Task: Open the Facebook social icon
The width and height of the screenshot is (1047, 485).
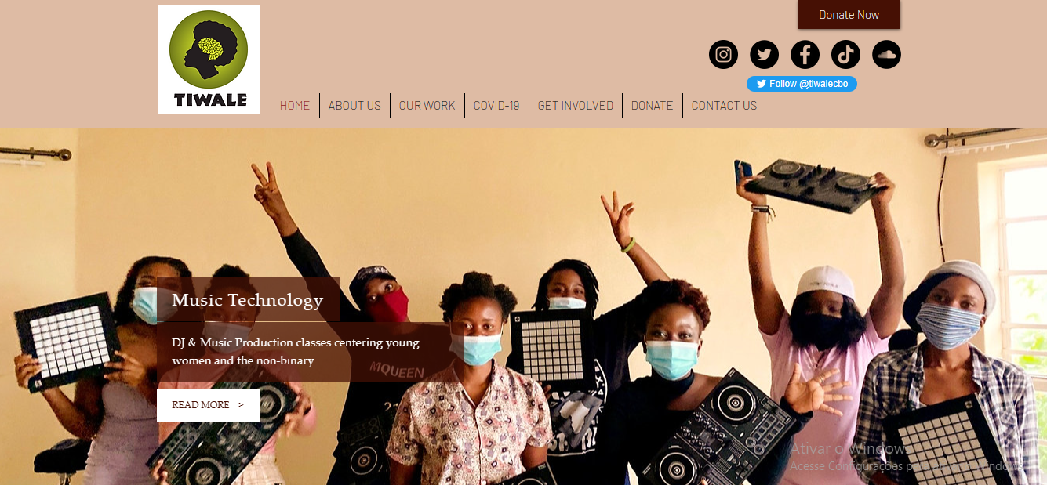Action: (805, 55)
